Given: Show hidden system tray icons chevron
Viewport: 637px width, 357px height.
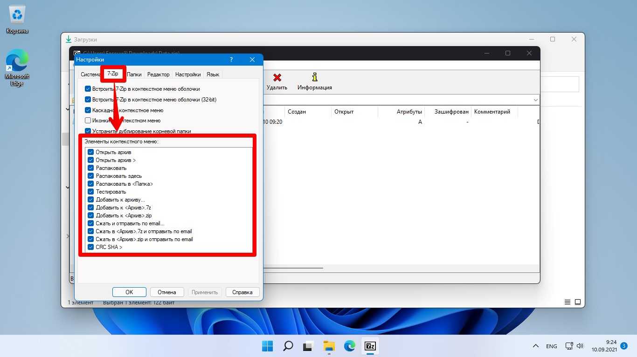Looking at the screenshot, I should click(x=536, y=346).
